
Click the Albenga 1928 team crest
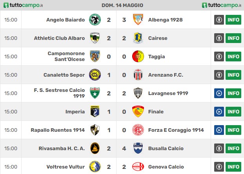coord(138,20)
